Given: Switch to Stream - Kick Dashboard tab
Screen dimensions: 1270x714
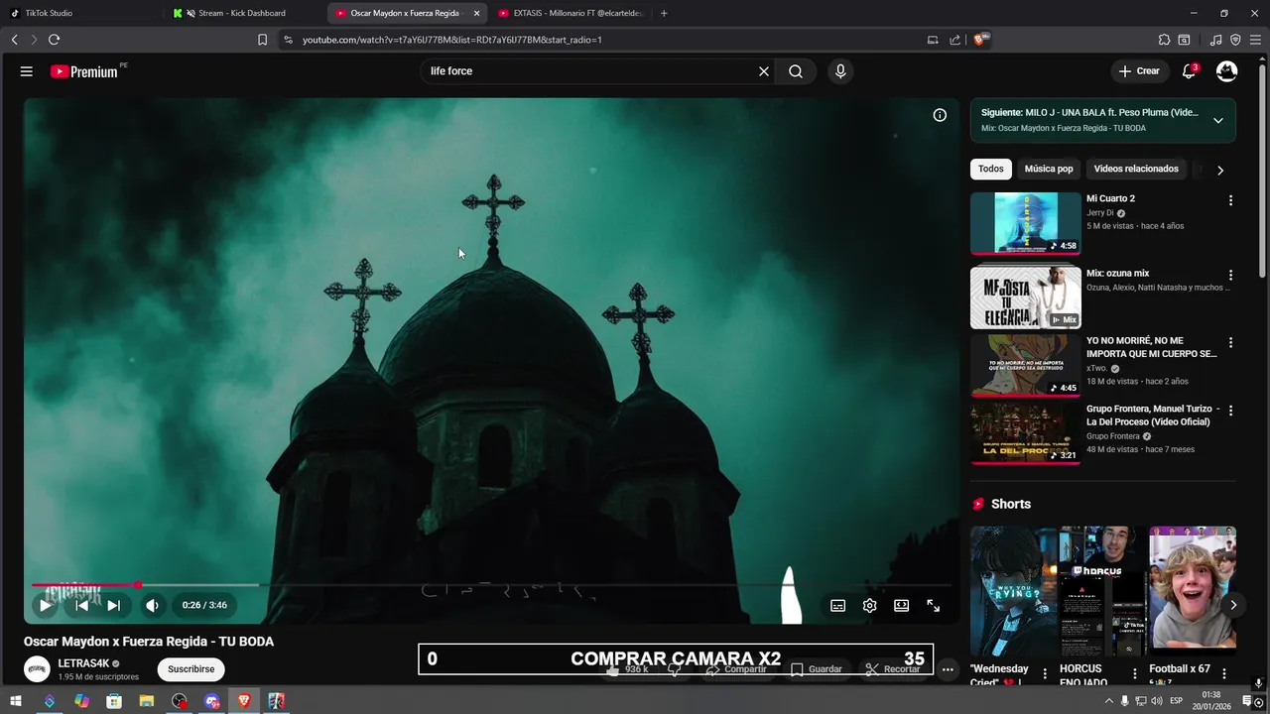Looking at the screenshot, I should (243, 13).
